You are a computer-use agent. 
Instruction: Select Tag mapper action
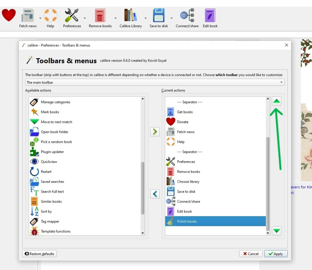85,221
